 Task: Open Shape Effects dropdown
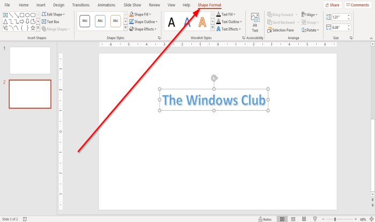pos(143,29)
